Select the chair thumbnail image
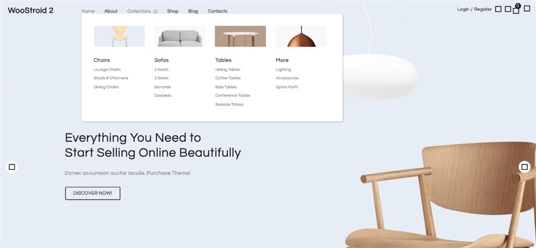536x248 pixels. tap(119, 36)
